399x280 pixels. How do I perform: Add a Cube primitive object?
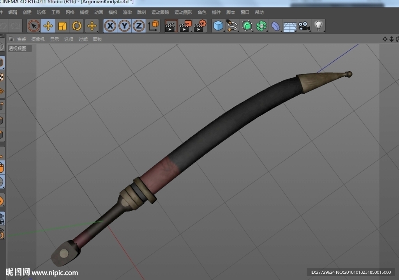click(218, 26)
